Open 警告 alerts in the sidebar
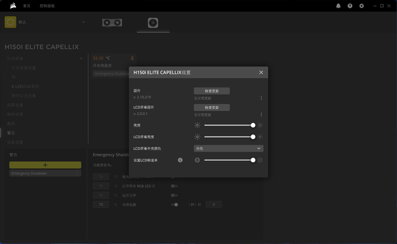Image resolution: width=397 pixels, height=244 pixels. (x=11, y=133)
